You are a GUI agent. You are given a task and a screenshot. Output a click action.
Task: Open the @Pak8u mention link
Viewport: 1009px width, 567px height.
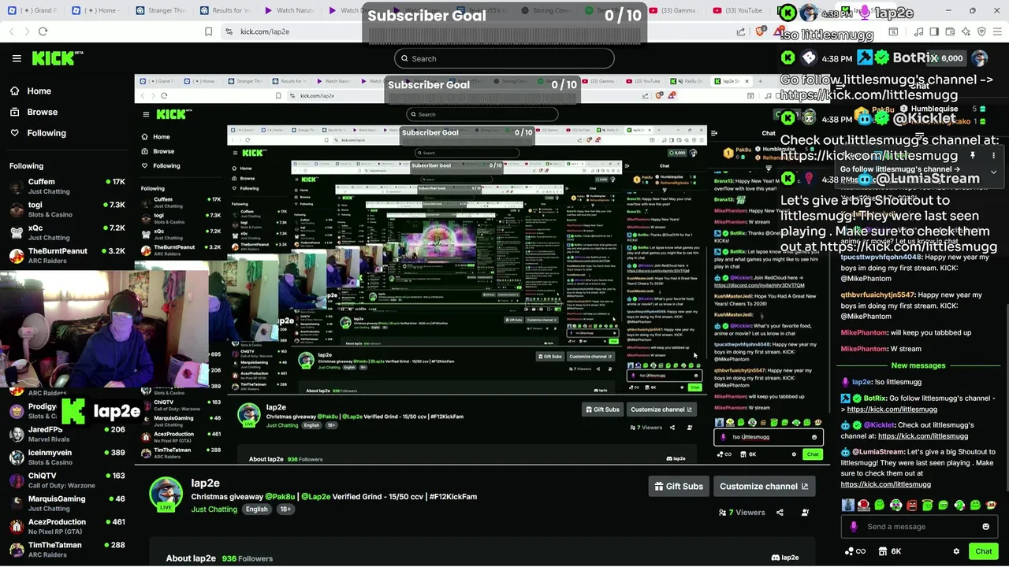(x=280, y=497)
